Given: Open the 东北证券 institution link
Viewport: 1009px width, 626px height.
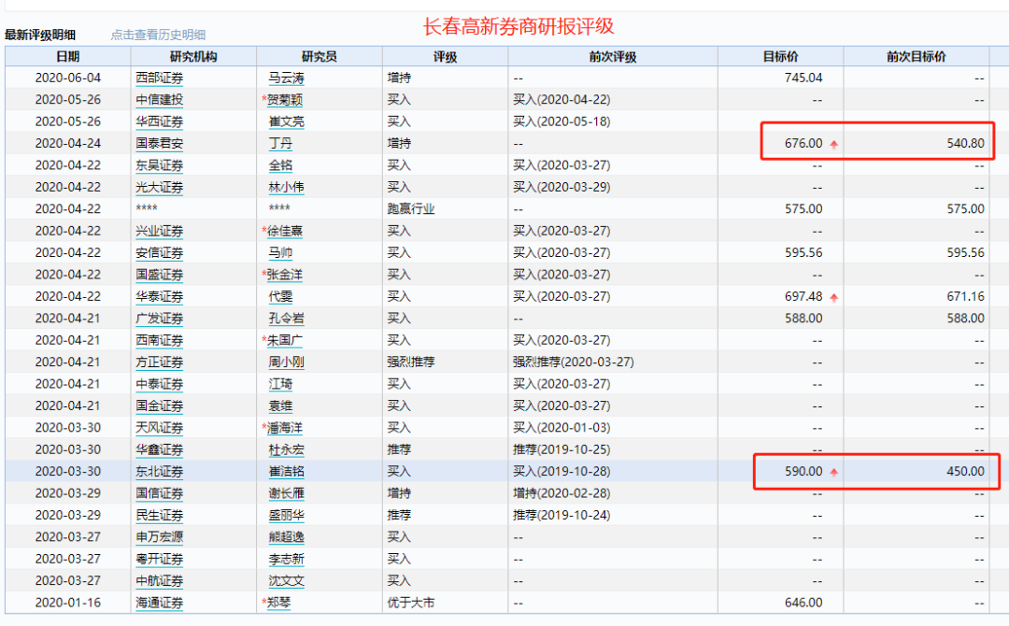Looking at the screenshot, I should point(160,472).
